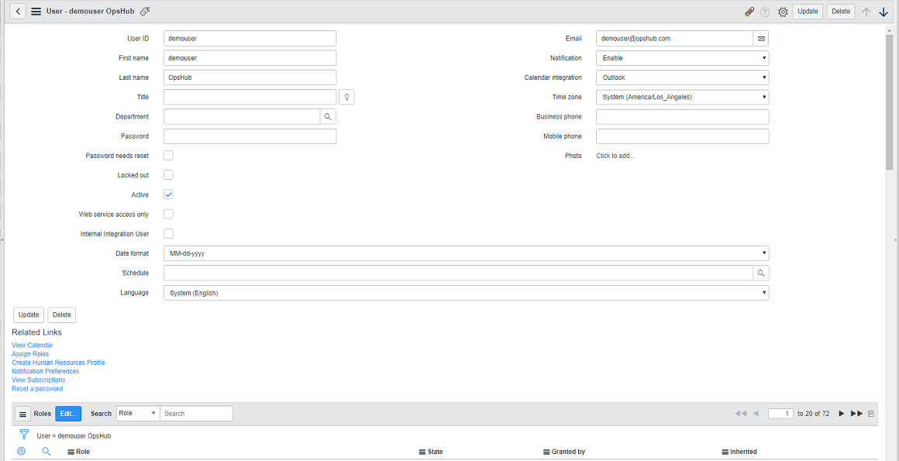The image size is (899, 461).
Task: Open the form context hamburger menu
Action: pyautogui.click(x=36, y=12)
